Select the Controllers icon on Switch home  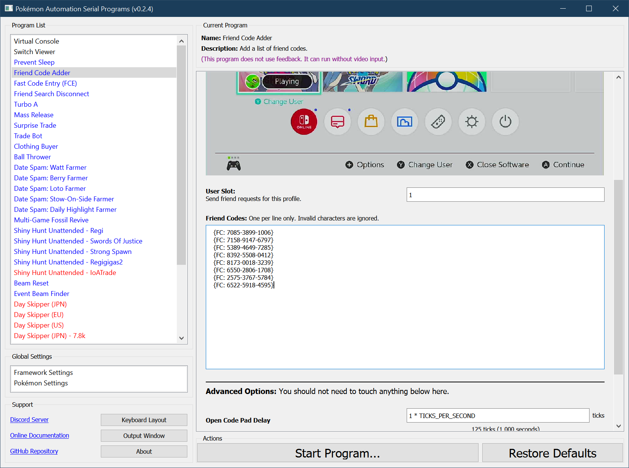click(438, 122)
